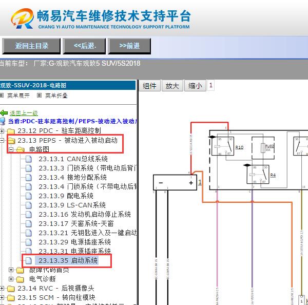The image size is (308, 305).
Task: Open 23.13.17 天窗系统-天窗
Action: click(76, 224)
